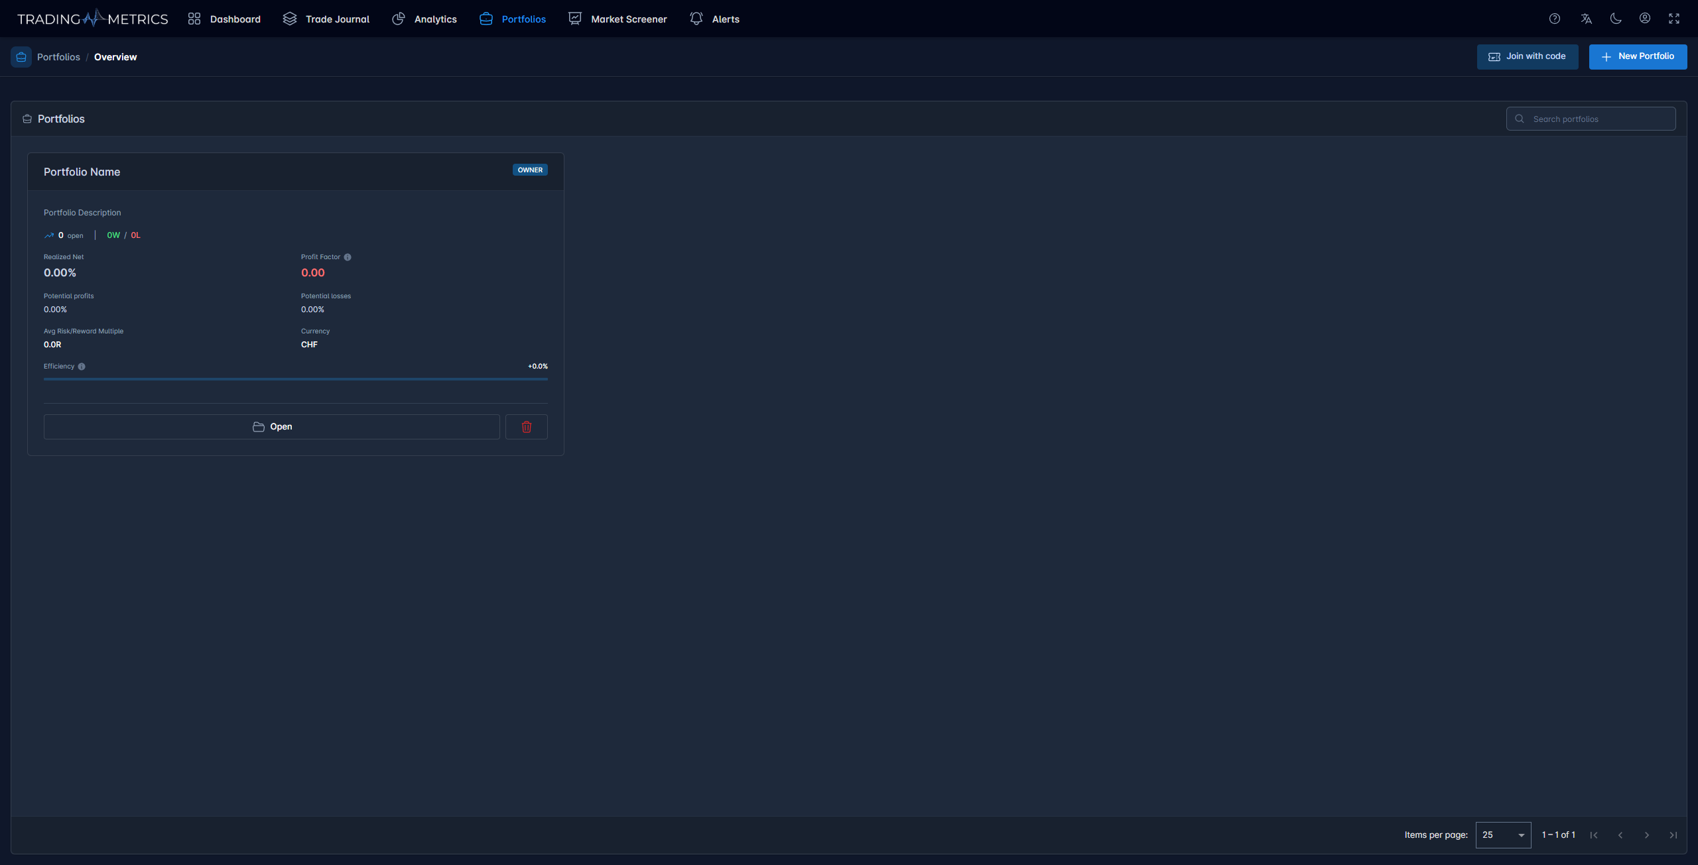Click the Trading Metrics logo

[x=93, y=19]
